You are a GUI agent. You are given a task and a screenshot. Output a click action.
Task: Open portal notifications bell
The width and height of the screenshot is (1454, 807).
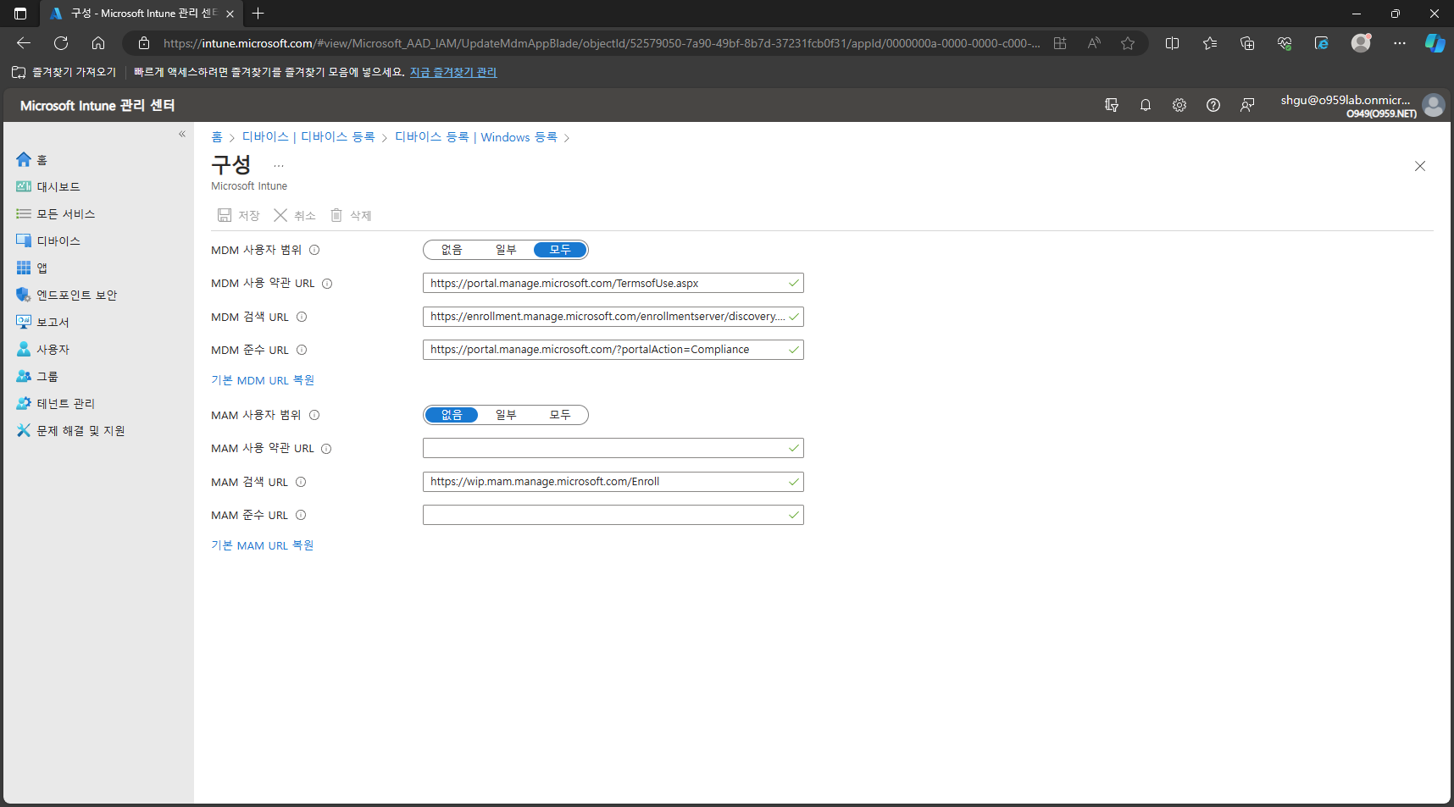click(1146, 105)
